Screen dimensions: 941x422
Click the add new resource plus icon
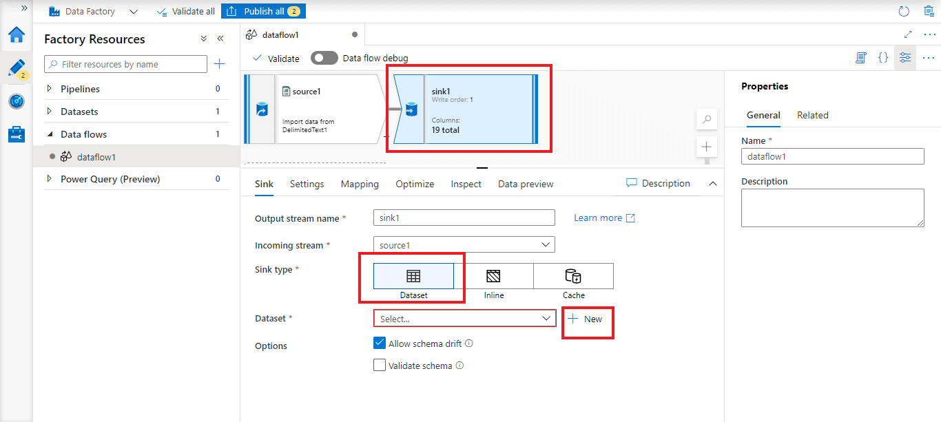click(x=219, y=64)
